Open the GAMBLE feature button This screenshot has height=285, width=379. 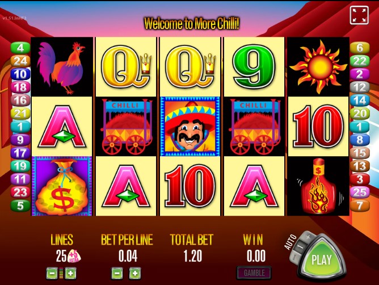[254, 273]
